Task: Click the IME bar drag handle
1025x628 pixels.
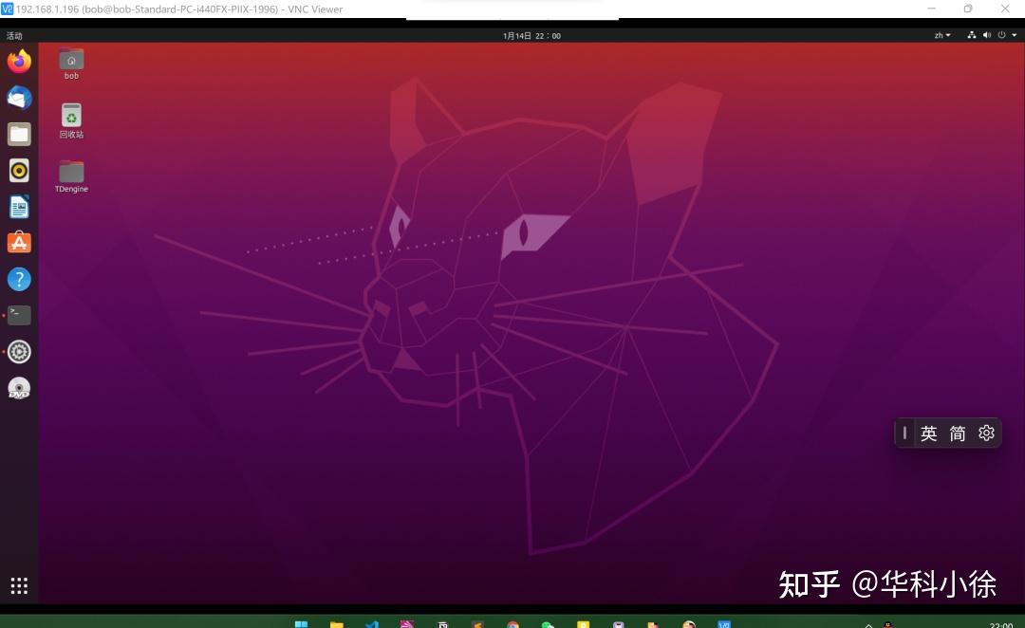Action: point(904,433)
